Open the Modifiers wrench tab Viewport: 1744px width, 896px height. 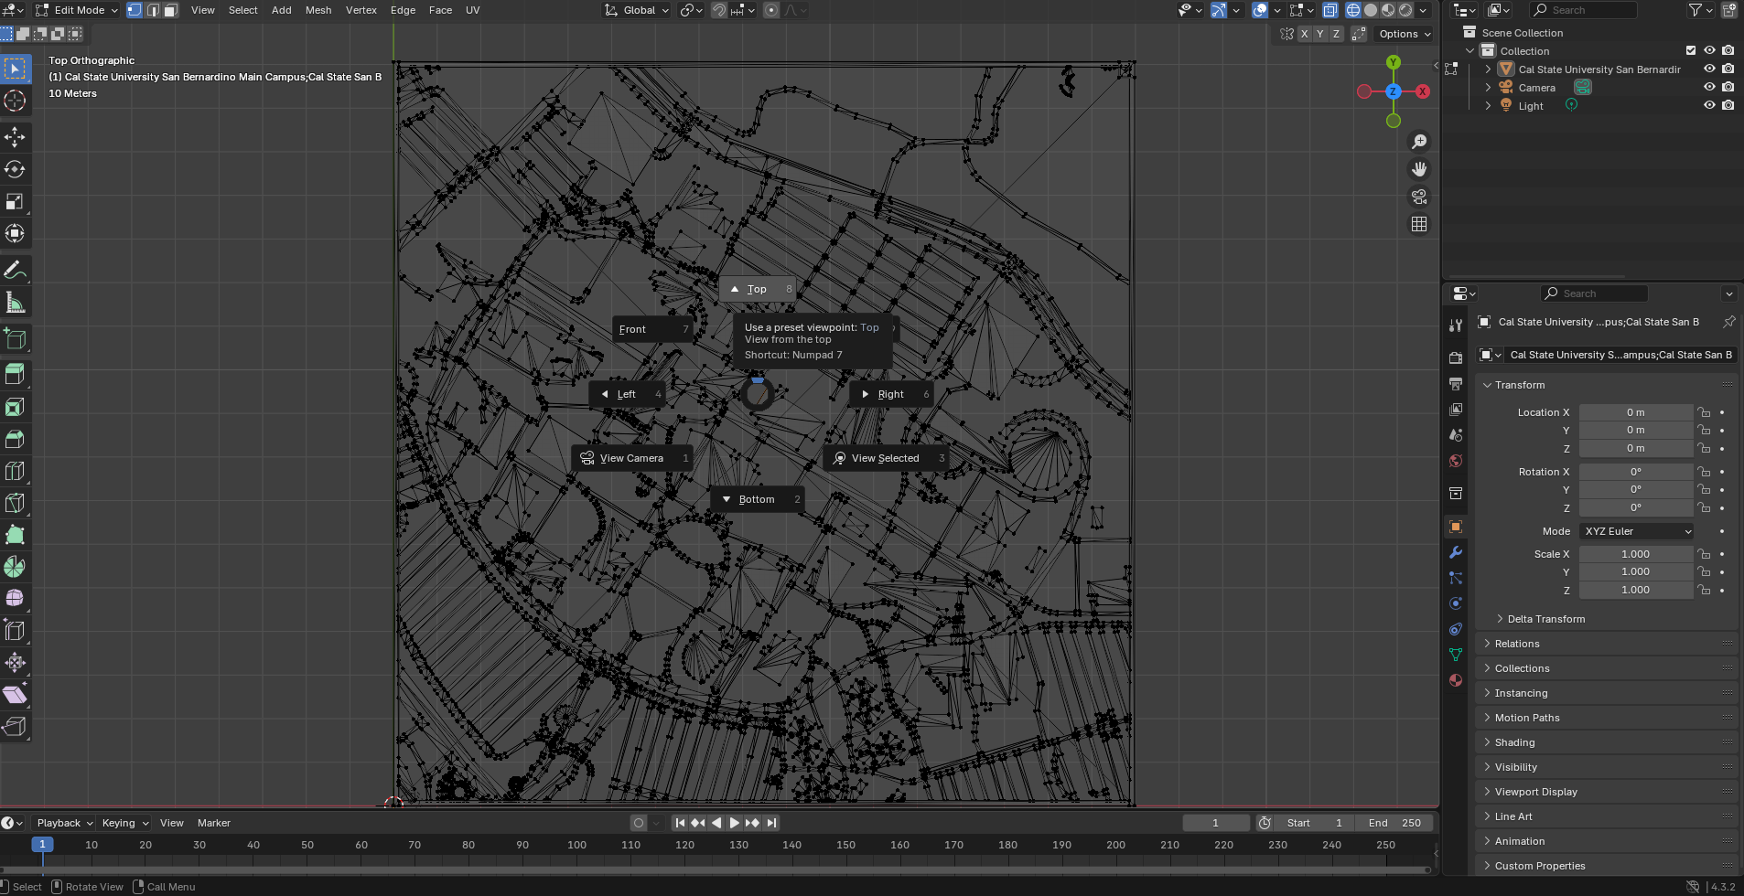pos(1456,552)
